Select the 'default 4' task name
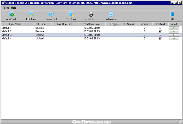 (7, 39)
